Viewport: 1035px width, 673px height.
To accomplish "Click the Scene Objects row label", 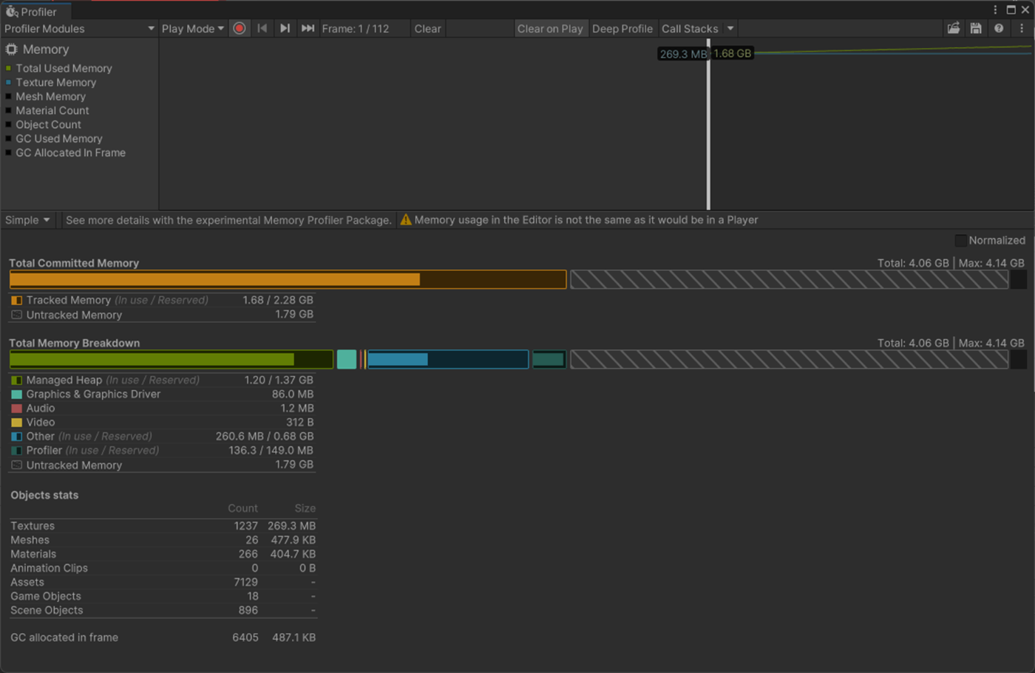I will pos(47,609).
